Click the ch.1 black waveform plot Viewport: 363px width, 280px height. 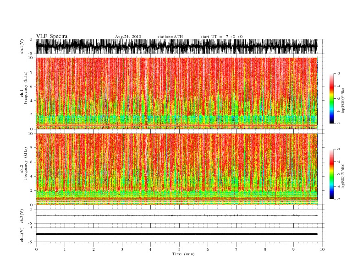177,46
